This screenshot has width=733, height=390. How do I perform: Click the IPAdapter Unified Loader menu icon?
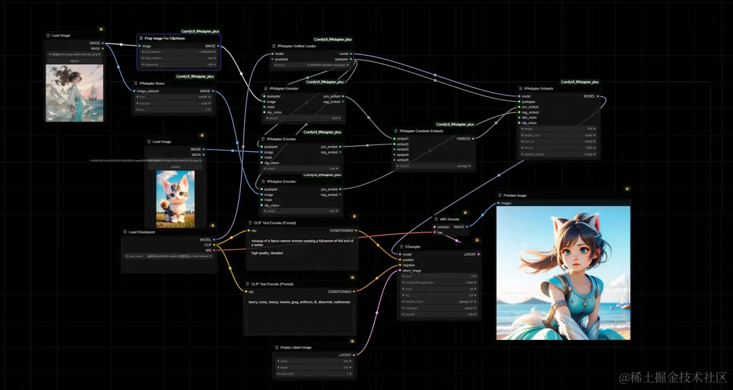(x=274, y=46)
